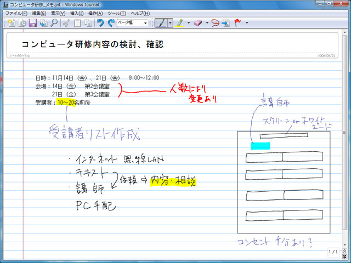
Task: Click the 第3会議室 text
Action: 97,94
